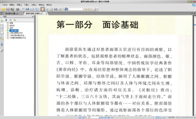Image resolution: width=196 pixels, height=119 pixels.
Task: Click the page layout properties icon
Action: point(37,9)
